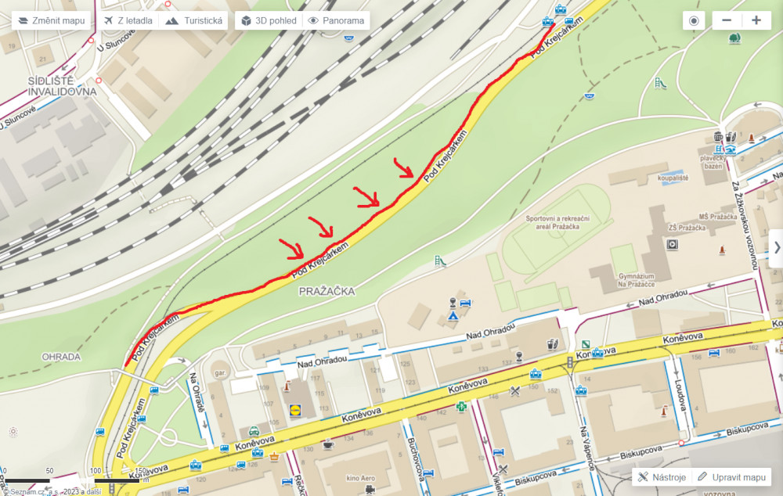This screenshot has width=783, height=496.
Task: Zoom in with the plus button
Action: point(756,20)
